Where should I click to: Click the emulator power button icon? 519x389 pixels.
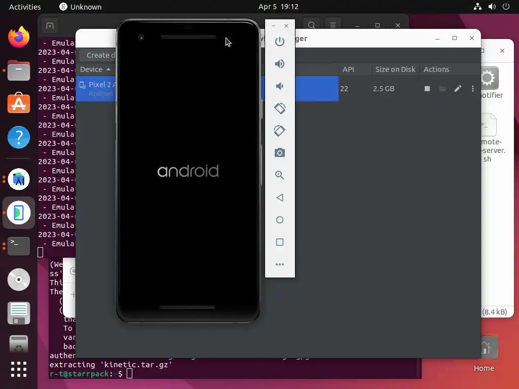pos(280,42)
